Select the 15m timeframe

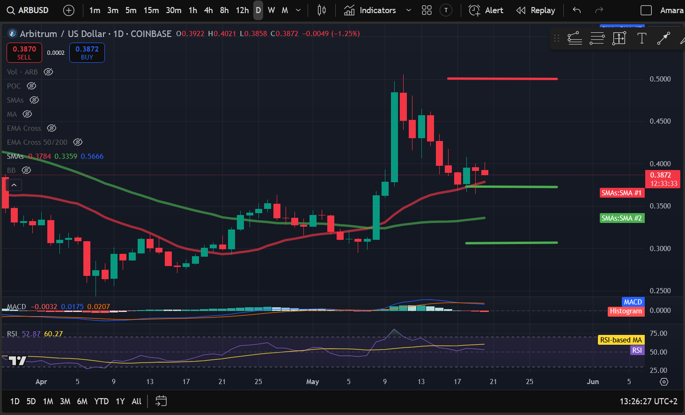(151, 10)
